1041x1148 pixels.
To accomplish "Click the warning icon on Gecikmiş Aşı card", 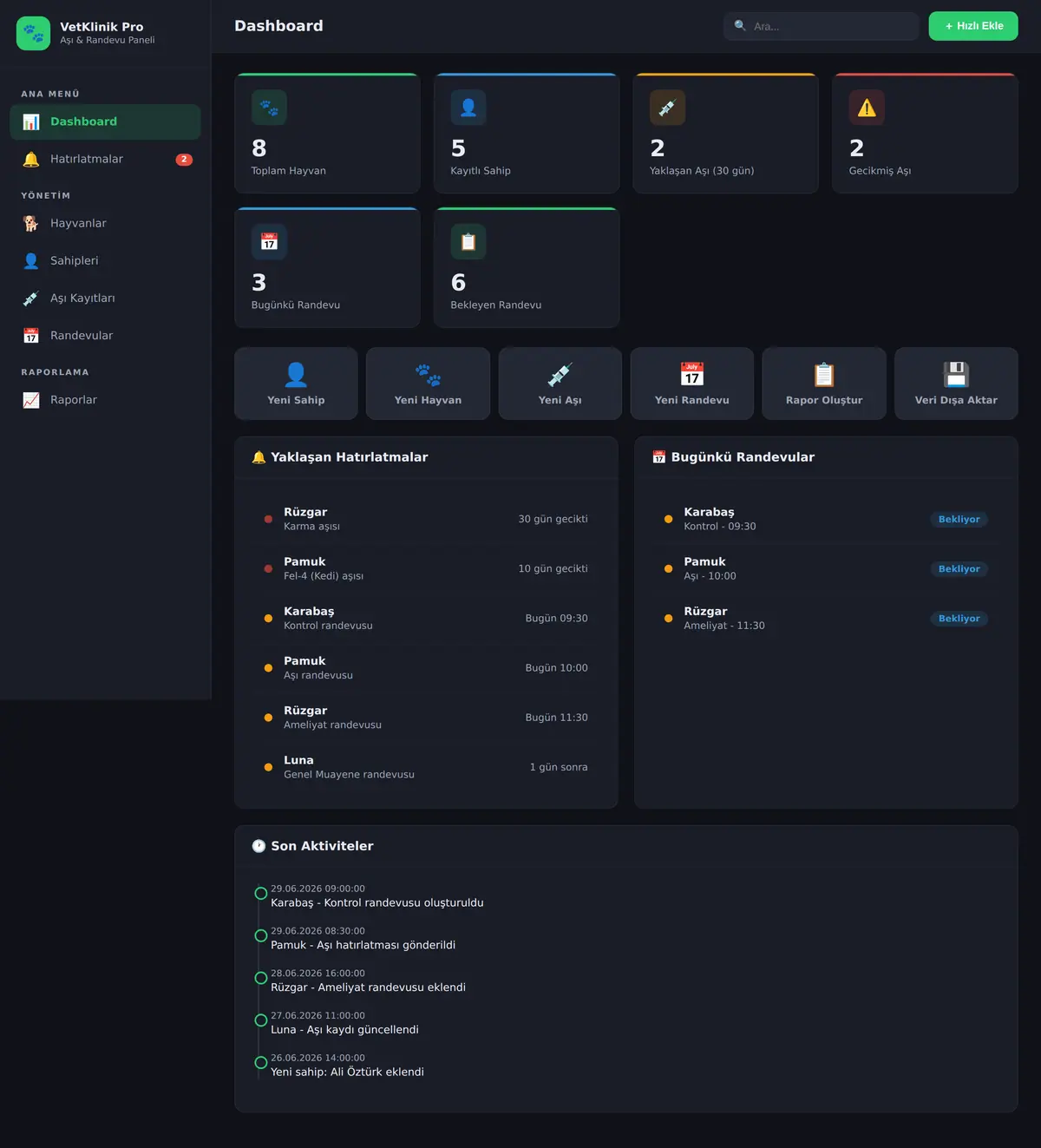I will 867,108.
